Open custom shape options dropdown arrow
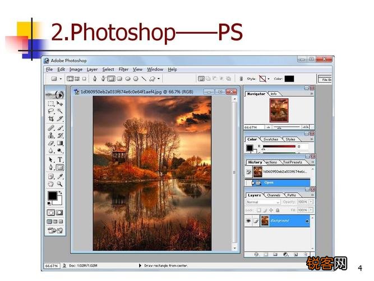 click(159, 79)
